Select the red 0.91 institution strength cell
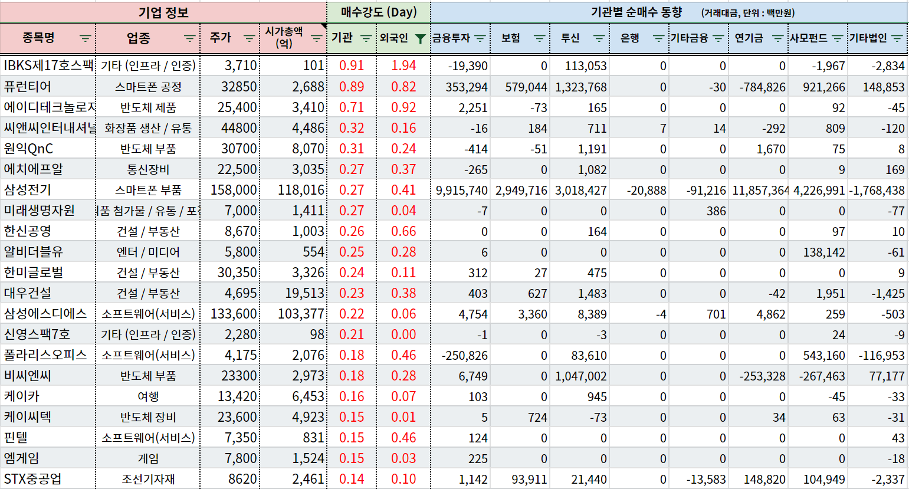 (352, 65)
